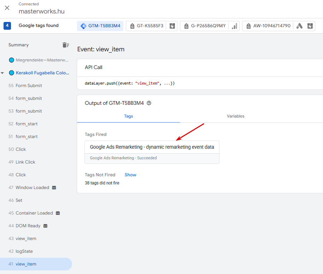Select event 45 Container Loaded
323x274 pixels.
click(x=31, y=213)
